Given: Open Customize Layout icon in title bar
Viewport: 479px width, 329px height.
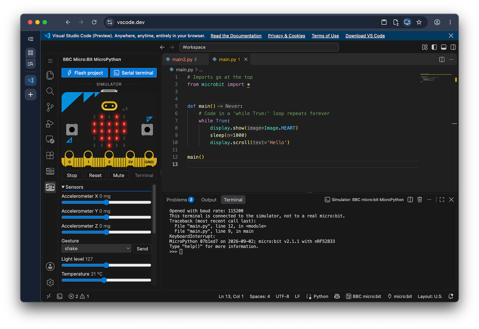Looking at the screenshot, I should click(425, 47).
